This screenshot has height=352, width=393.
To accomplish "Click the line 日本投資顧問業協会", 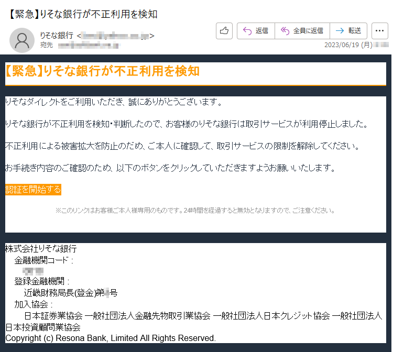I will (x=43, y=327).
